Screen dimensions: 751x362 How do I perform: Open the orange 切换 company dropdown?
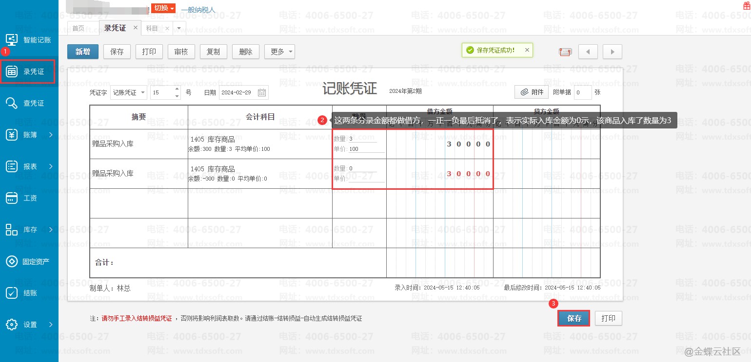[x=163, y=8]
